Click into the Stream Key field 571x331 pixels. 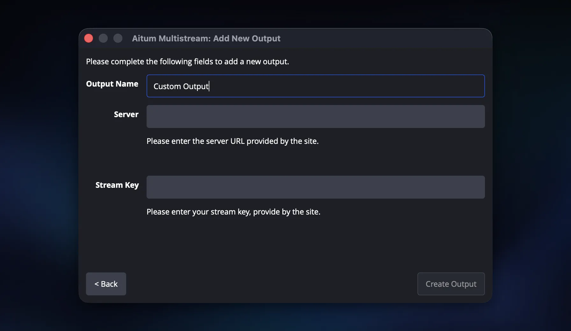tap(315, 187)
